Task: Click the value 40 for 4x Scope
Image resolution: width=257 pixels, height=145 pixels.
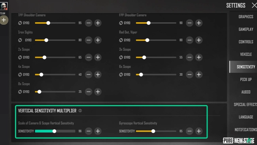Action: pyautogui.click(x=80, y=74)
